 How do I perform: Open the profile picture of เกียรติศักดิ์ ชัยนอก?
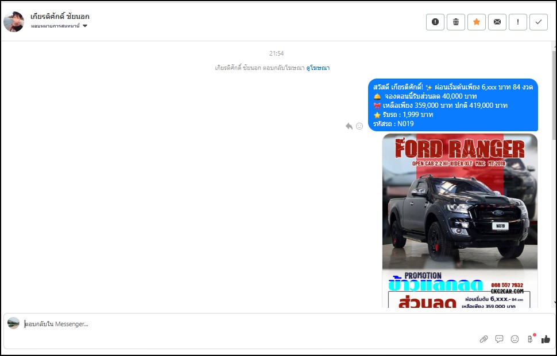coord(14,22)
